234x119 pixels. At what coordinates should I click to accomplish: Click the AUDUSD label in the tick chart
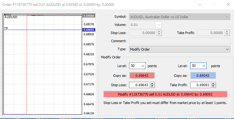11,17
